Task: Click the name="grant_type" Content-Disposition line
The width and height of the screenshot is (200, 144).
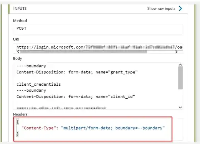Action: click(x=77, y=72)
